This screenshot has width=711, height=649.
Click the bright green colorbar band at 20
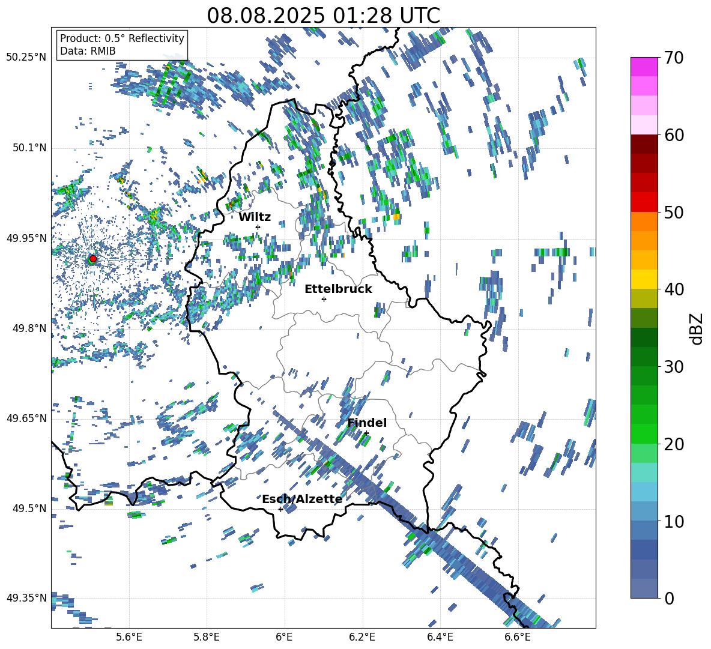[x=644, y=433]
